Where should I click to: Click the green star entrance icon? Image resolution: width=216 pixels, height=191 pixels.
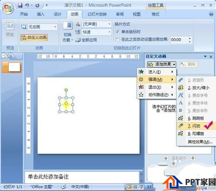[x=141, y=72]
